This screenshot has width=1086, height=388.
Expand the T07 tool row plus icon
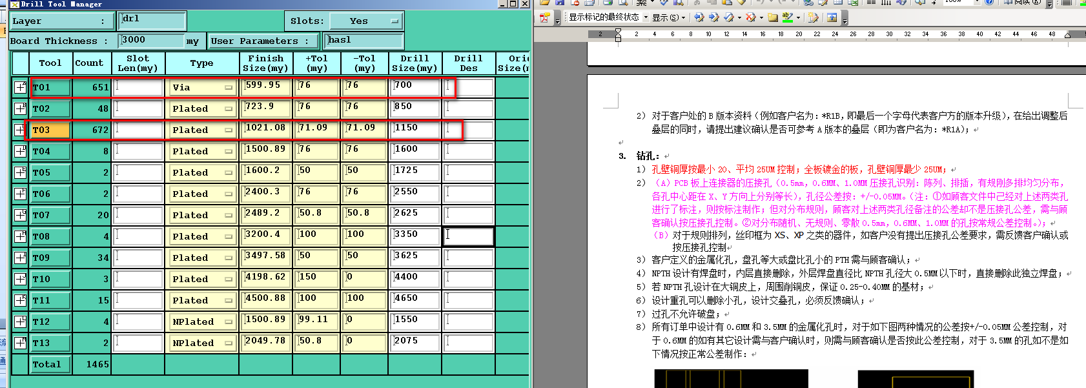20,215
